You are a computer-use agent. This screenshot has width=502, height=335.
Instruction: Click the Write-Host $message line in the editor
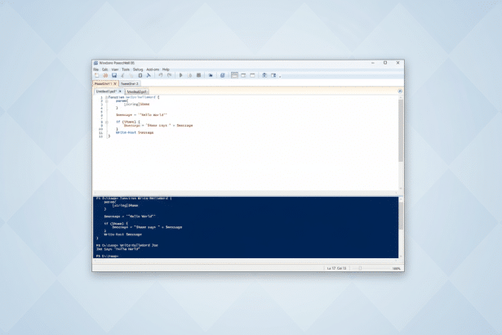135,132
